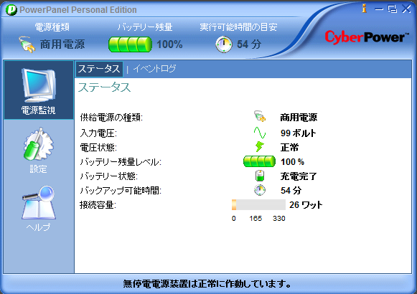
Task: Switch to the ステータス tab
Action: [x=99, y=69]
